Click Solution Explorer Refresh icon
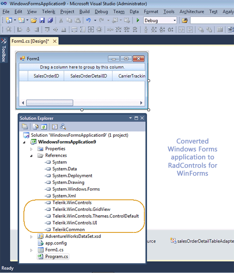234x273 pixels. tap(44, 127)
